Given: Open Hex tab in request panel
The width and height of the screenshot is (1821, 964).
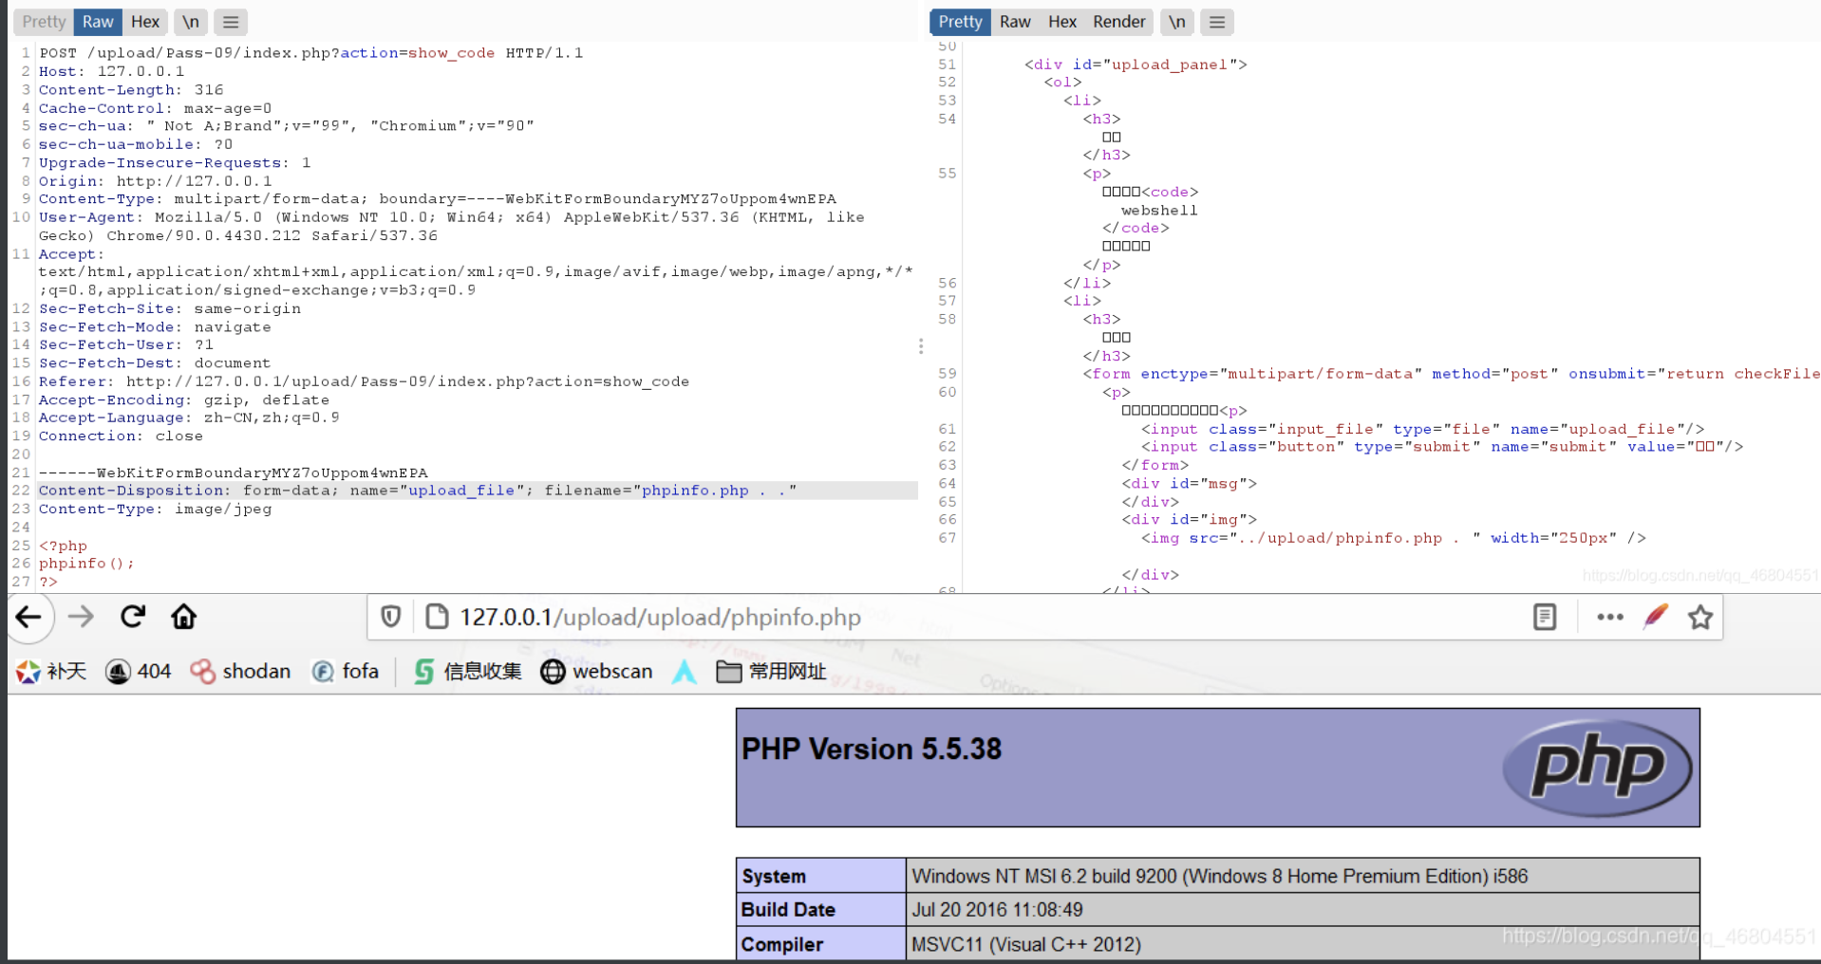Looking at the screenshot, I should (145, 22).
